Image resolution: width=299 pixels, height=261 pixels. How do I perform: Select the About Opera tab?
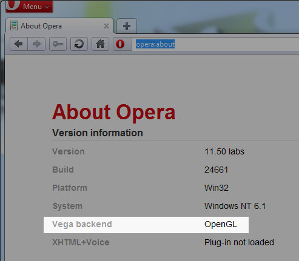tap(59, 26)
